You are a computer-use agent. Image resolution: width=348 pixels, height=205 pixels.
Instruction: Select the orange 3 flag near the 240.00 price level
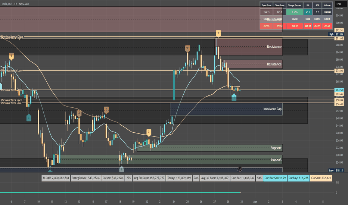149,133
